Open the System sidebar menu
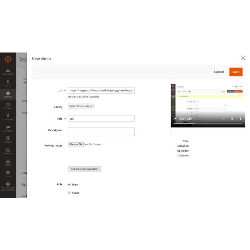250x250 pixels. coord(8,174)
